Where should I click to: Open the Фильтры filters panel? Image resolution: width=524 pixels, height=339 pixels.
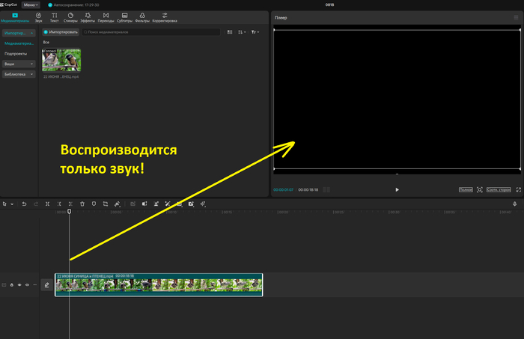tap(143, 16)
